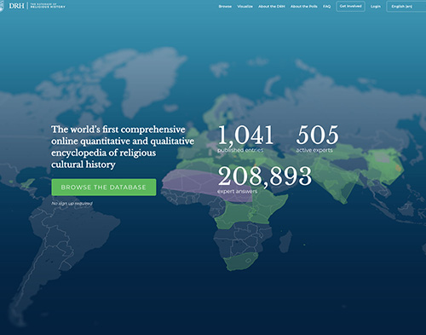The image size is (426, 335).
Task: Expand the English (en) language dropdown
Action: pyautogui.click(x=406, y=6)
